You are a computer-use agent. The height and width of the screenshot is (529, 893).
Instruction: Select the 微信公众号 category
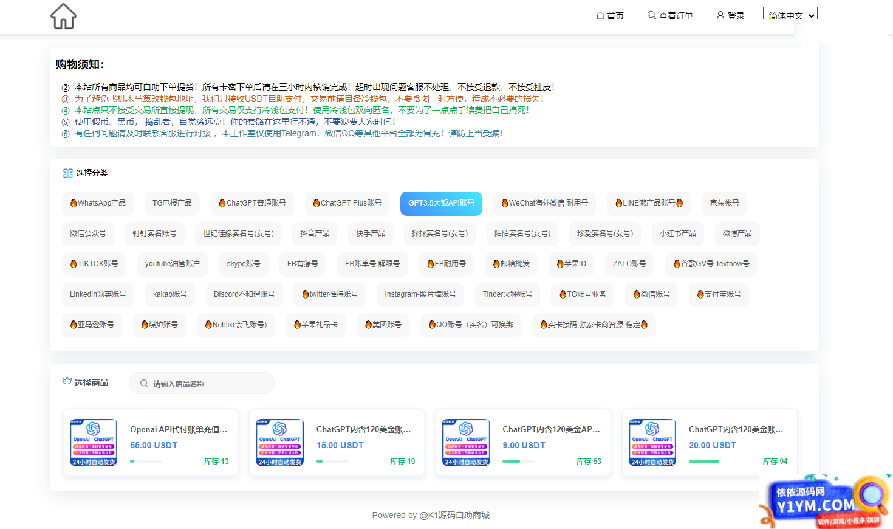click(x=87, y=233)
